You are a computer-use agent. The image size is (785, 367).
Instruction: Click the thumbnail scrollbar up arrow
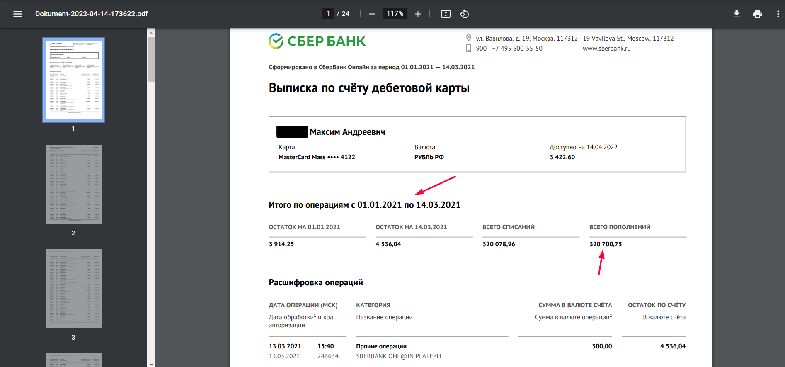151,32
